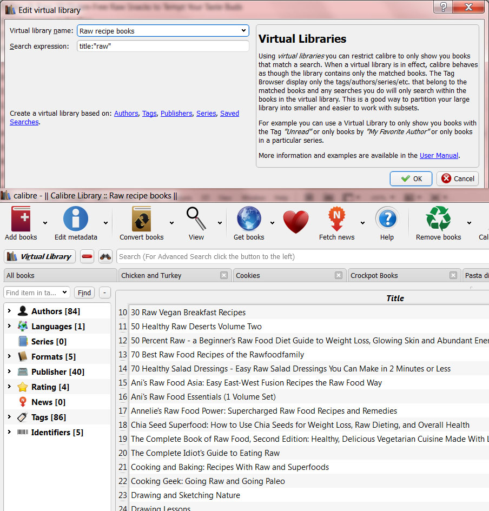This screenshot has height=511, width=489.
Task: Click the red heart donate icon
Action: tap(296, 222)
